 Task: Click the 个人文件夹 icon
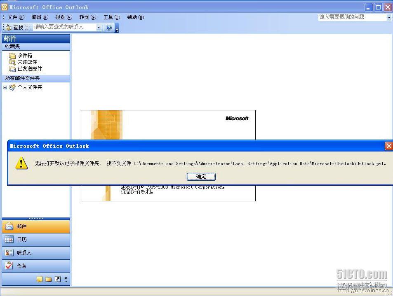coord(12,87)
